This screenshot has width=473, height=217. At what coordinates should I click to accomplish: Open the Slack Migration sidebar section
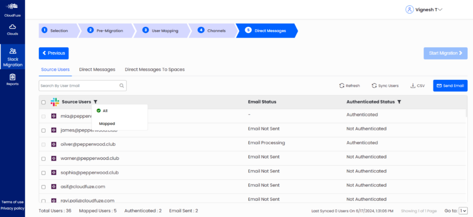point(12,57)
